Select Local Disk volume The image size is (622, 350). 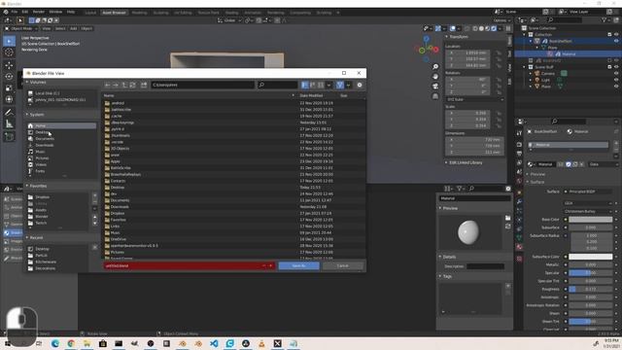click(62, 93)
